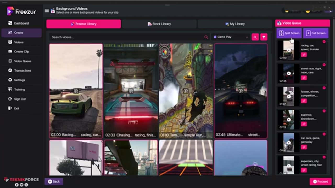Screen dimensions: 335x188
Task: Select the Create item in the sidebar
Action: click(x=21, y=33)
